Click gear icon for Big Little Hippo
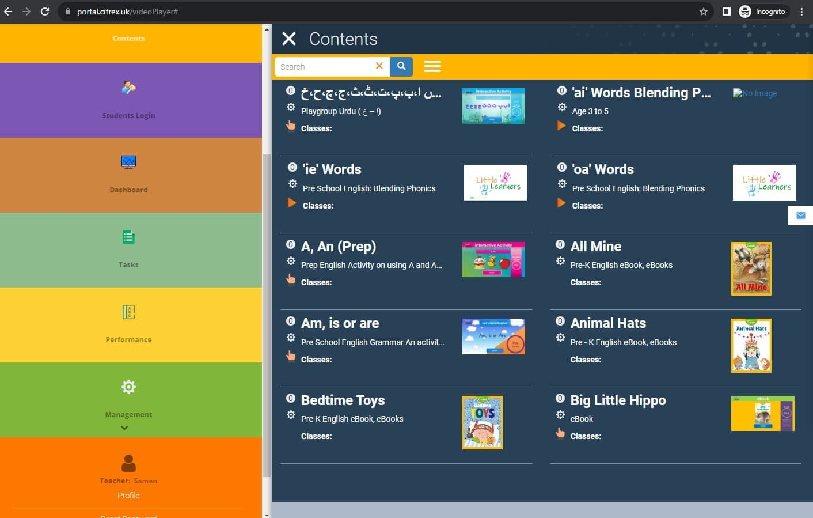 tap(560, 415)
